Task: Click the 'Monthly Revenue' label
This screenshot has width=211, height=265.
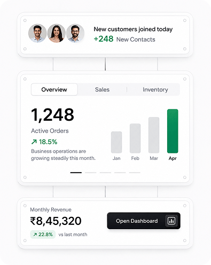Action: tap(51, 209)
